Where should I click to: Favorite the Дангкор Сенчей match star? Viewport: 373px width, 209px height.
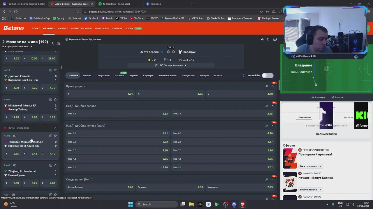point(55,70)
